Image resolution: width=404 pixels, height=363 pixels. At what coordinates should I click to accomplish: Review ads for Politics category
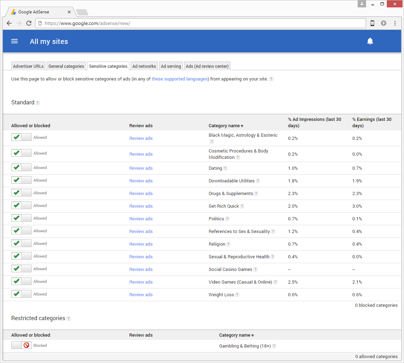click(141, 219)
